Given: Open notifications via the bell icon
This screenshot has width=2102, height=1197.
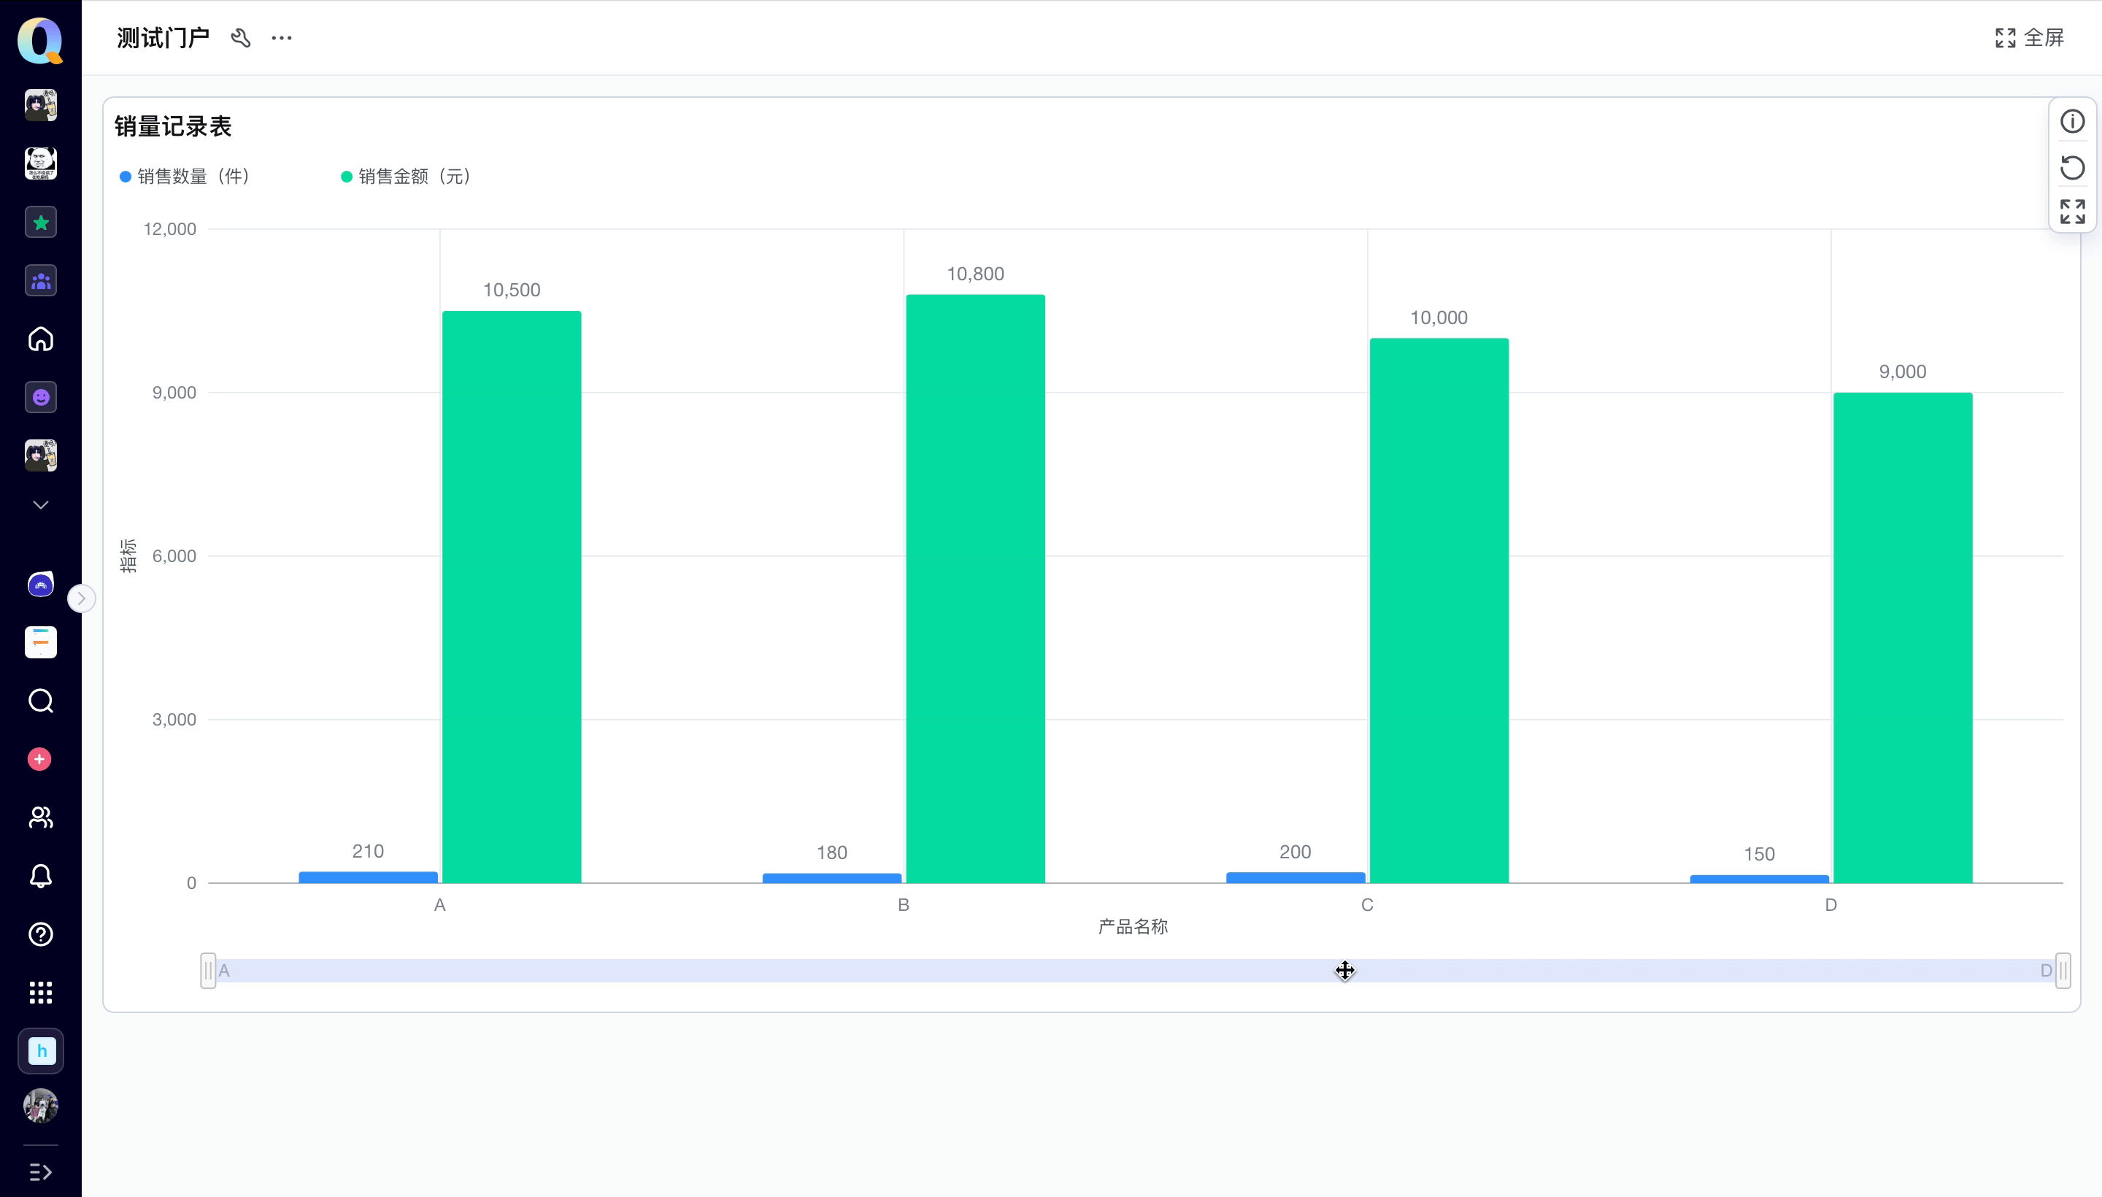Looking at the screenshot, I should [40, 877].
